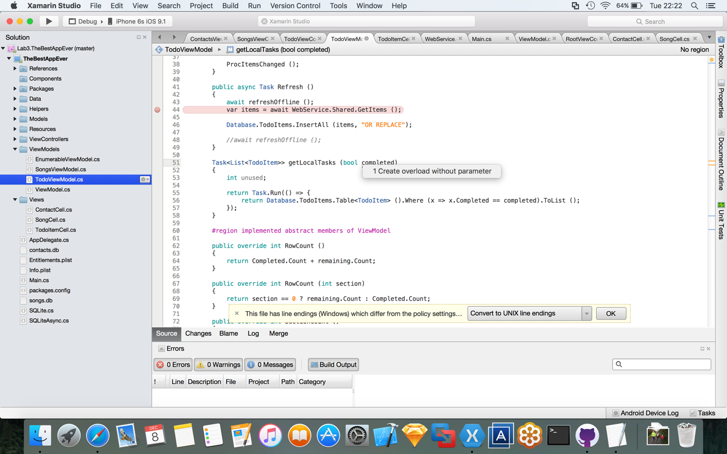Viewport: 727px width, 454px height.
Task: Open the Debug configuration selector
Action: 82,21
